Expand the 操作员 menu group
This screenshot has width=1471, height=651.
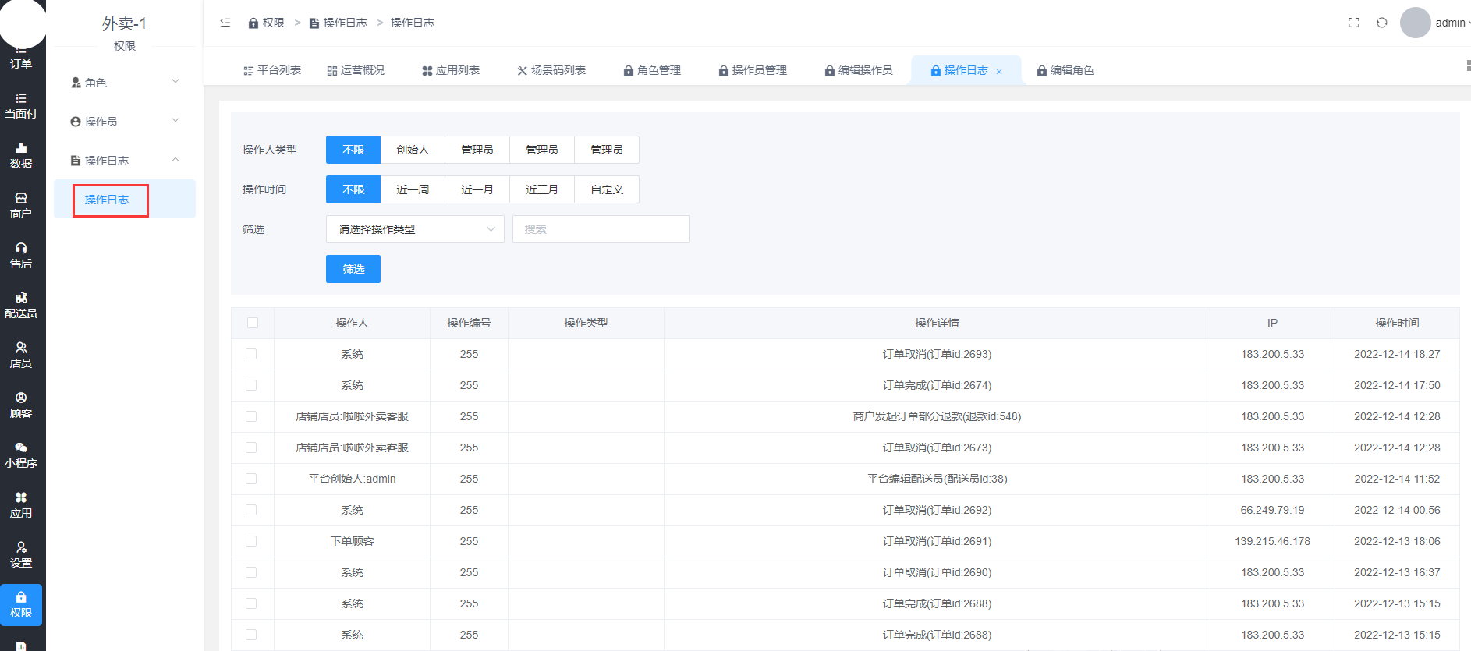click(125, 121)
